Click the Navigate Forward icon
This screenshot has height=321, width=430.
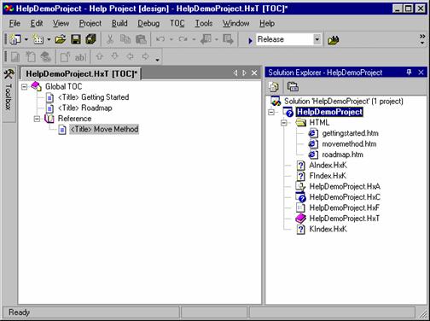point(228,39)
